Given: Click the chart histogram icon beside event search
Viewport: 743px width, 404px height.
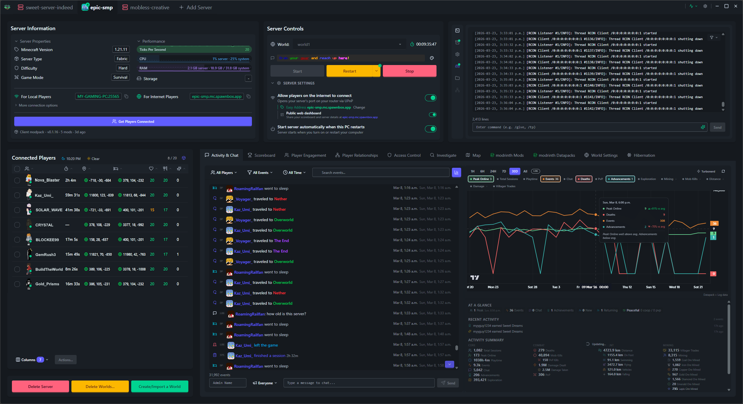Looking at the screenshot, I should tap(457, 172).
